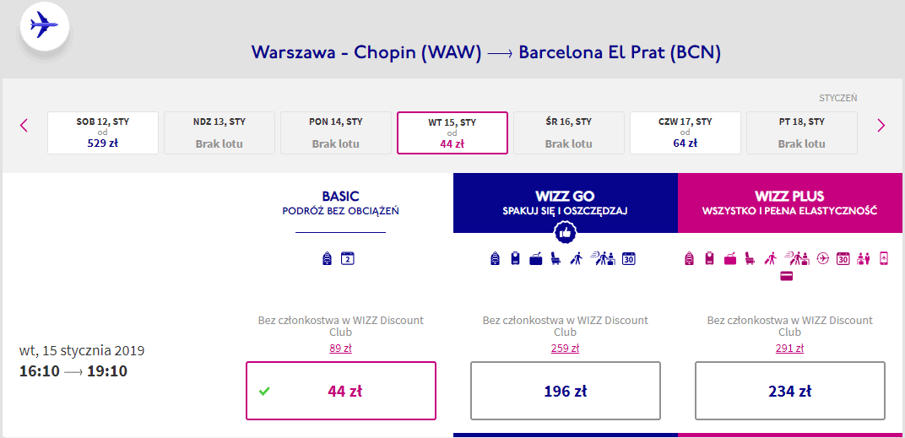Screen dimensions: 905x438
Task: Choose the SOB 12, STY date tab
Action: 103,132
